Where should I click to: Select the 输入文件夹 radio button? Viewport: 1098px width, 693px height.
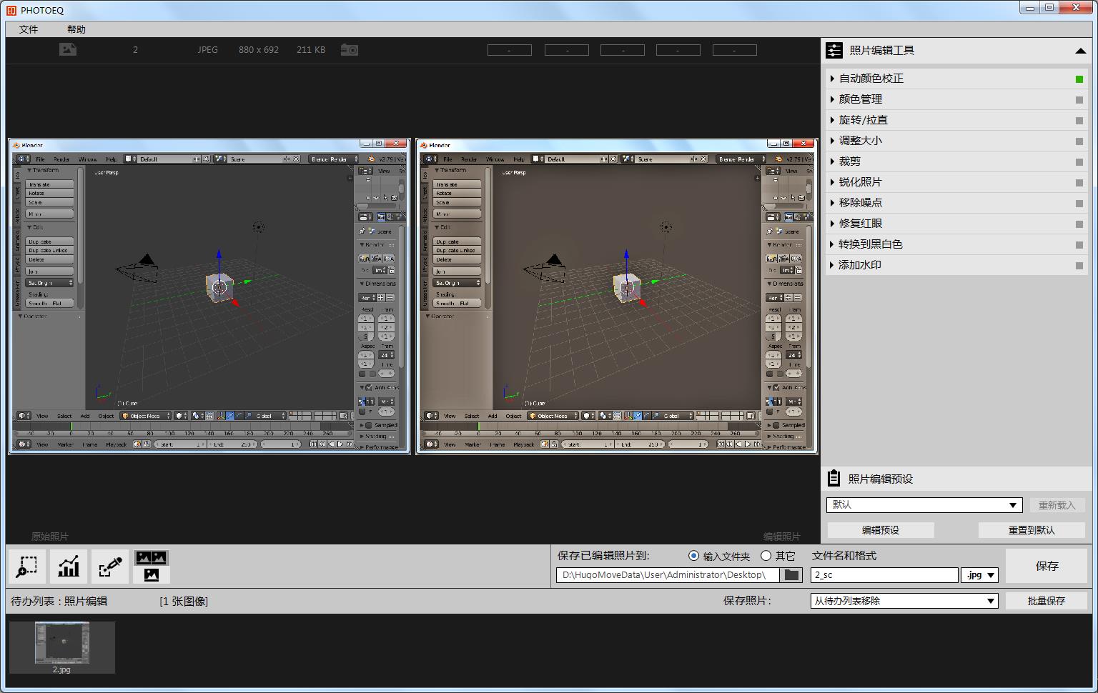click(x=693, y=556)
